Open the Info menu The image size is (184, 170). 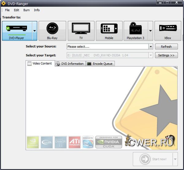point(37,10)
